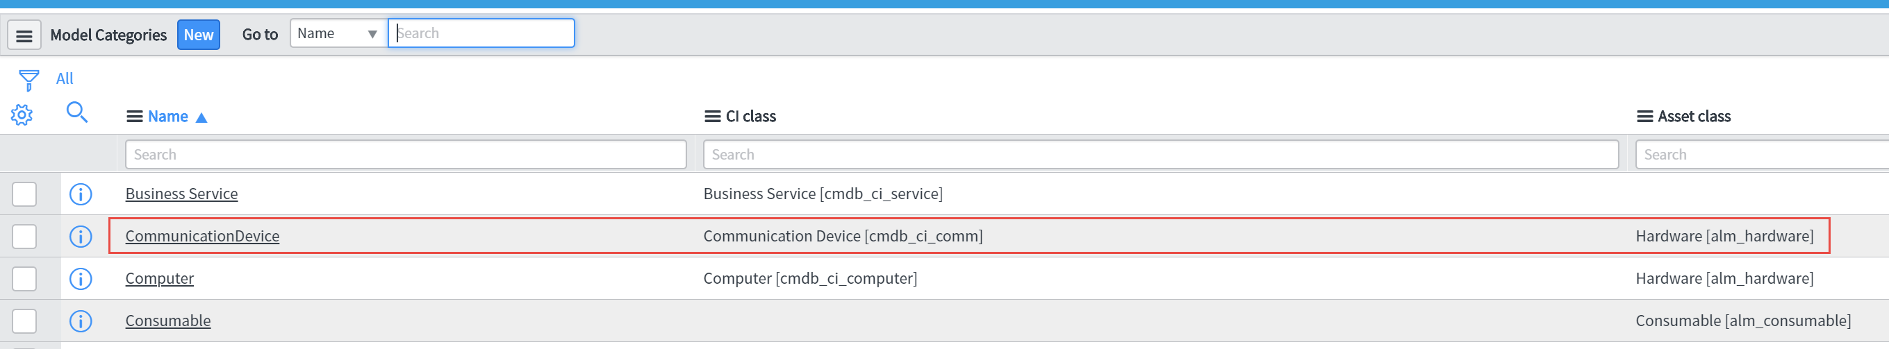Screen dimensions: 1889x349
Task: Open the CI class column menu
Action: coord(712,117)
